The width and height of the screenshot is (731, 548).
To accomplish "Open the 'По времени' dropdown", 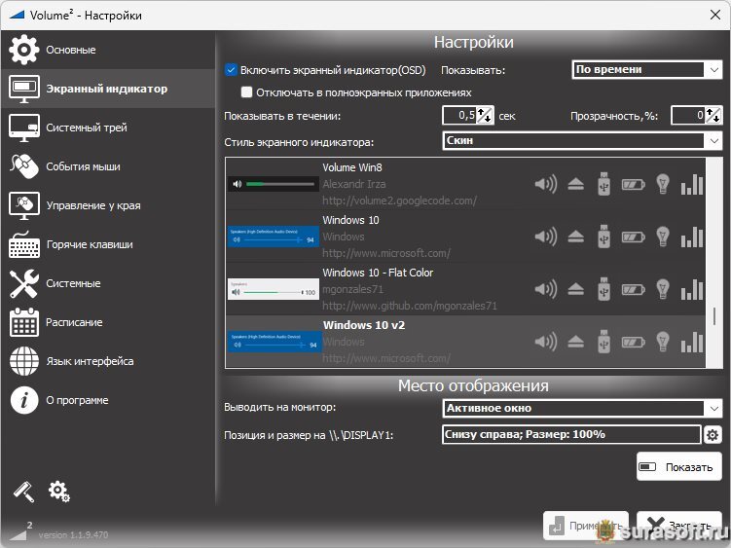I will pos(645,70).
